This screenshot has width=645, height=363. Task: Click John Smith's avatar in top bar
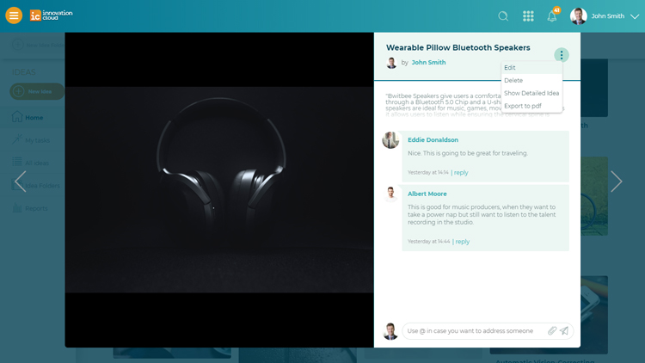[579, 16]
